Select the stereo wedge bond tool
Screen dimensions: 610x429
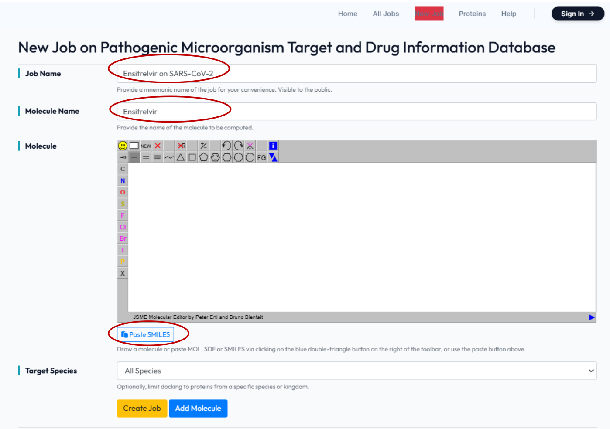123,157
